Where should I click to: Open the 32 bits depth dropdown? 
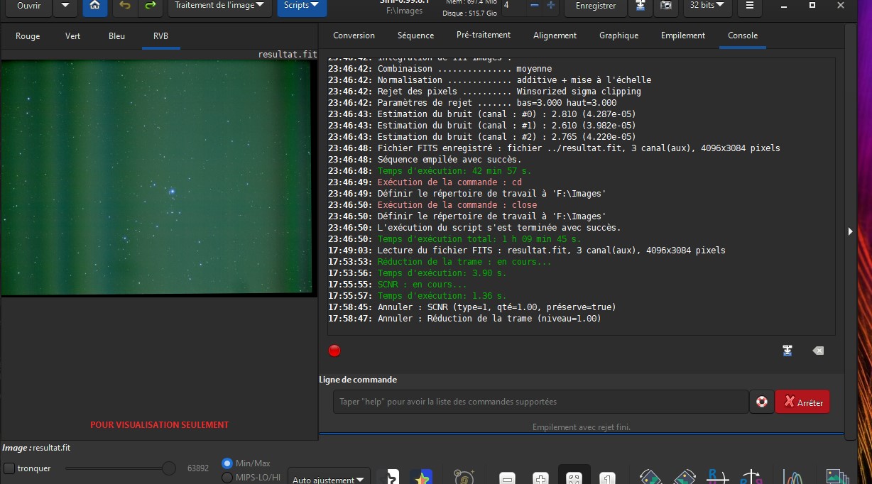(707, 6)
